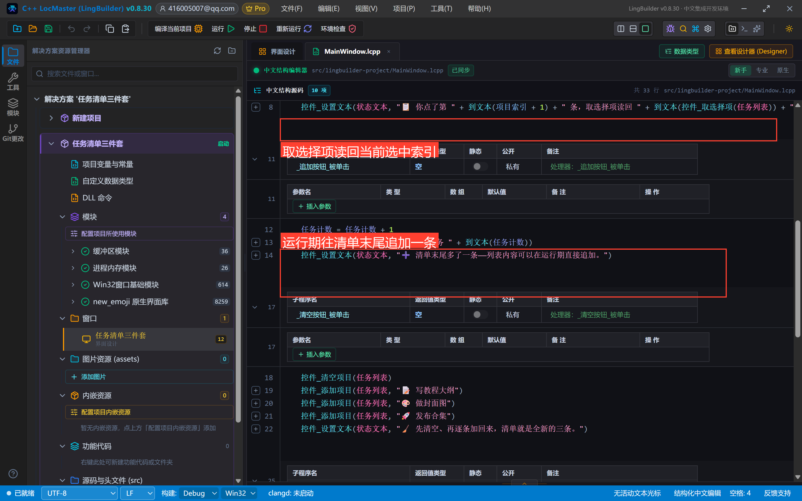Click the 搜索文件或窗口 search field
802x501 pixels.
click(x=135, y=73)
